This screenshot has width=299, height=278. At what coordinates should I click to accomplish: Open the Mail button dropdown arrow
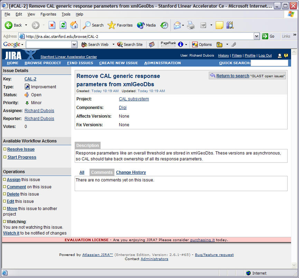click(183, 25)
